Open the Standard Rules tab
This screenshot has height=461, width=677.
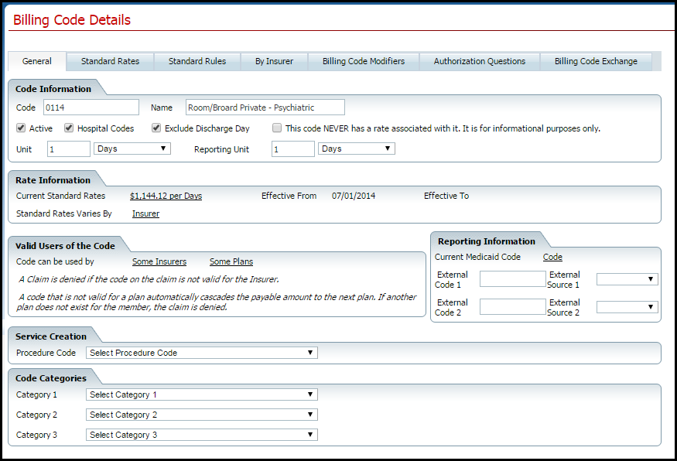197,61
